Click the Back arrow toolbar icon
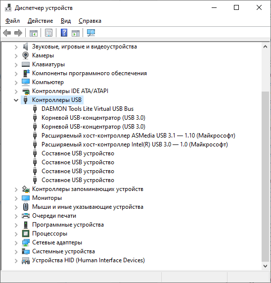 pyautogui.click(x=7, y=33)
